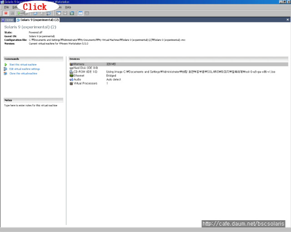Click the VMware icon in the title bar

coord(2,2)
